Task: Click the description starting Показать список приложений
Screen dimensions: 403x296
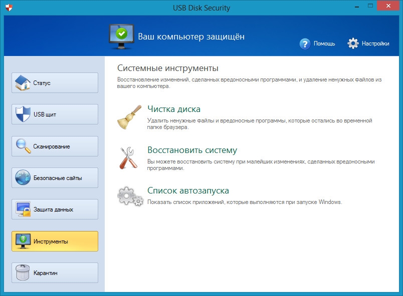Action: [245, 202]
